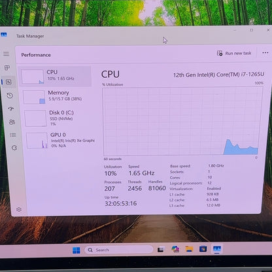Click the taskbar Search box
Viewport: 272px width, 272px height.
[x=119, y=250]
